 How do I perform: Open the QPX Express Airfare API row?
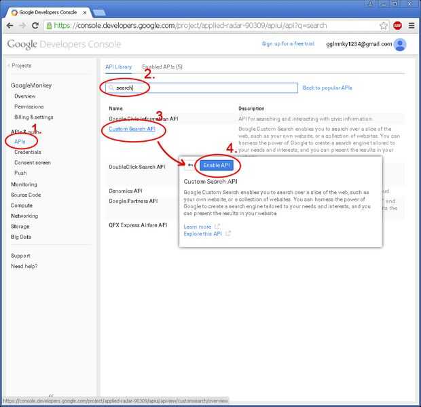click(x=138, y=225)
